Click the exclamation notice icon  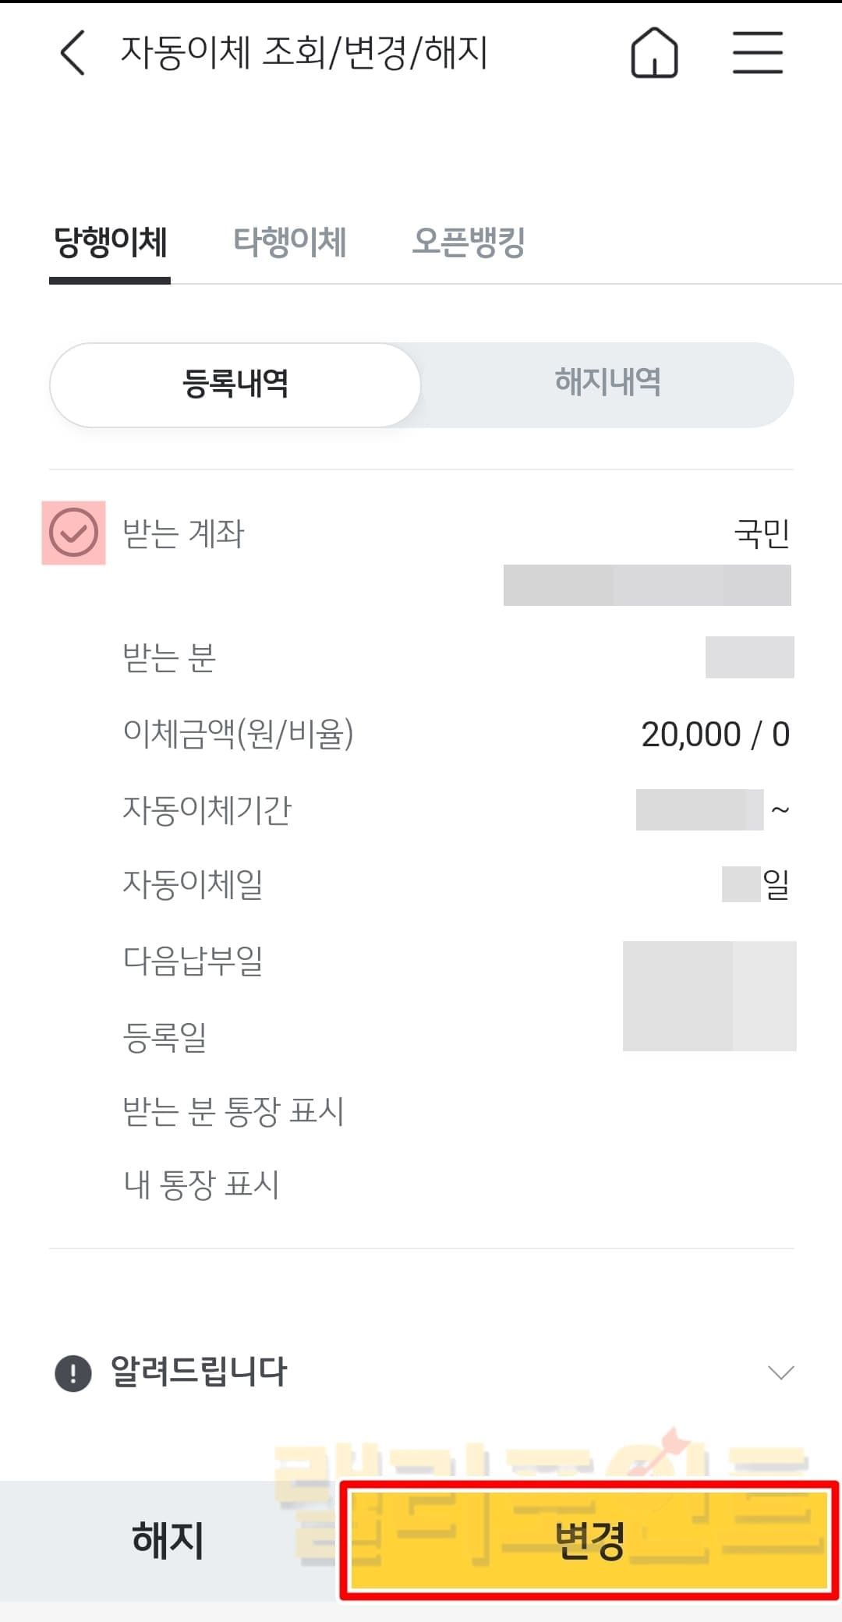pos(73,1372)
